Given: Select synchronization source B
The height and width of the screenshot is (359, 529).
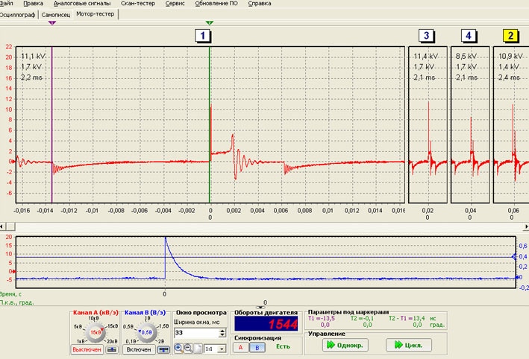Looking at the screenshot, I should click(x=257, y=348).
